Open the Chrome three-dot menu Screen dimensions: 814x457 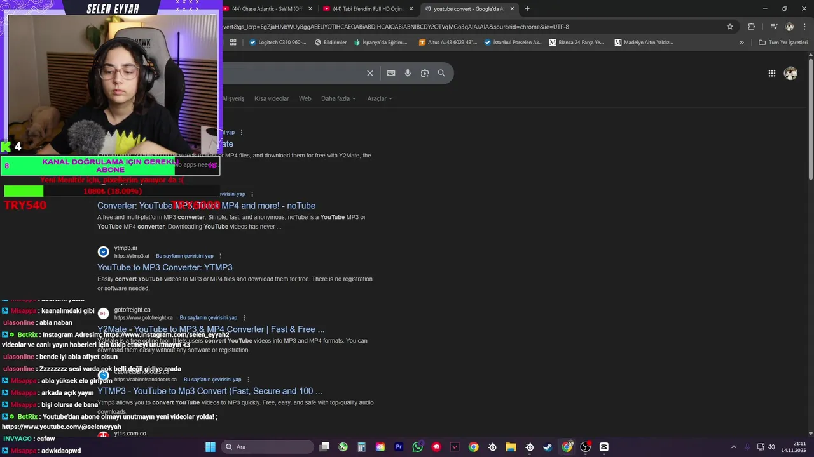803,27
